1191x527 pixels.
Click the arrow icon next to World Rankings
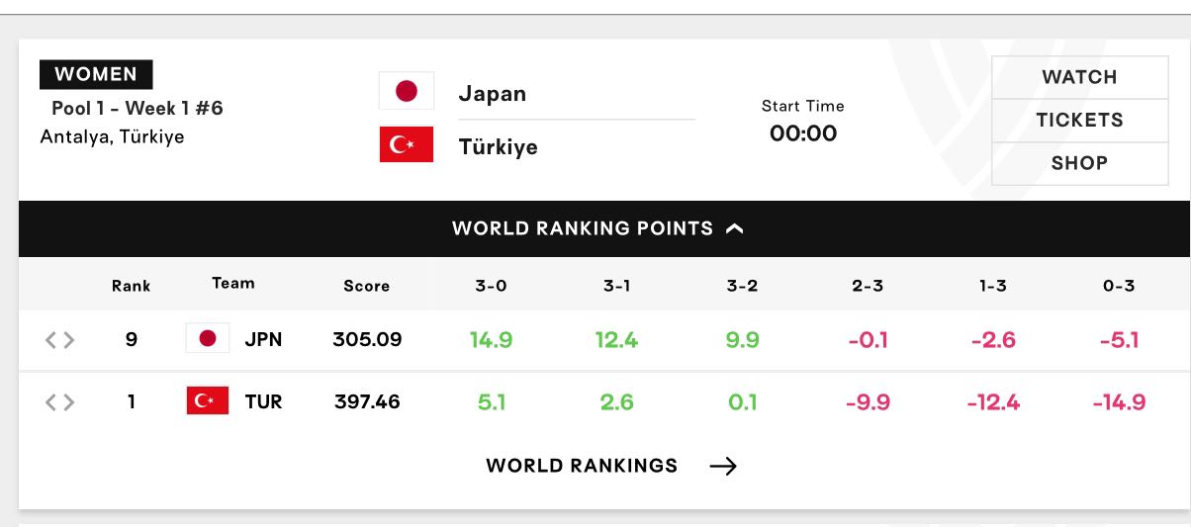click(724, 466)
